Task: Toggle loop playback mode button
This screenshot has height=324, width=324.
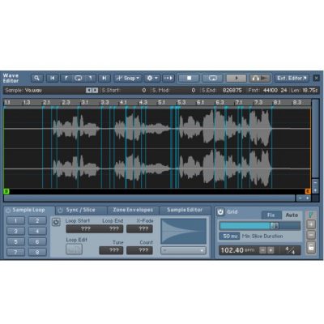Action: pos(213,79)
